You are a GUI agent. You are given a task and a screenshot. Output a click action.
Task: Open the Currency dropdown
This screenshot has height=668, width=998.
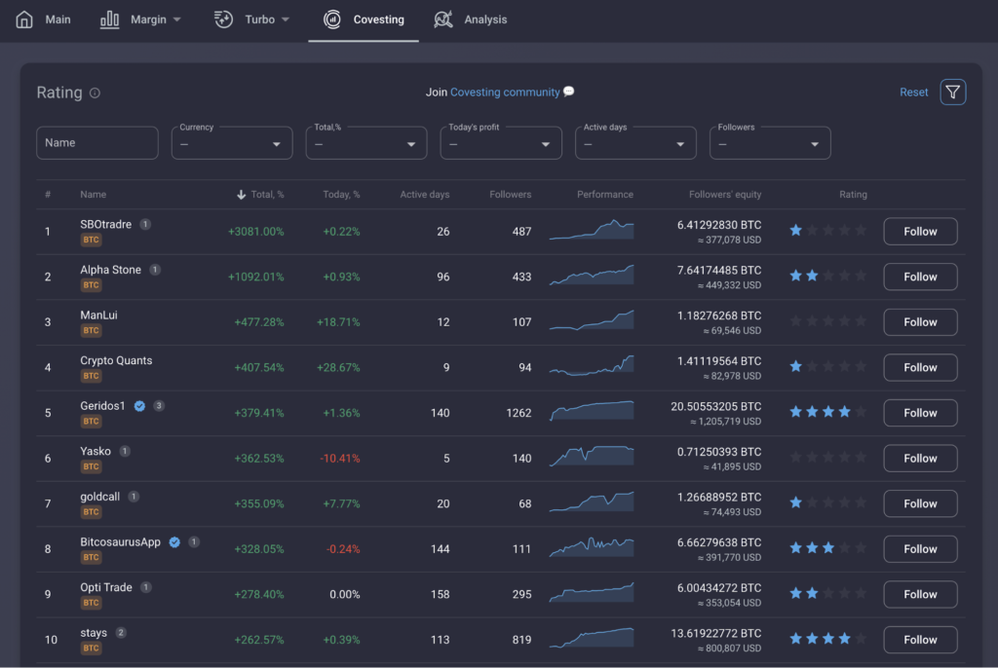(x=231, y=142)
